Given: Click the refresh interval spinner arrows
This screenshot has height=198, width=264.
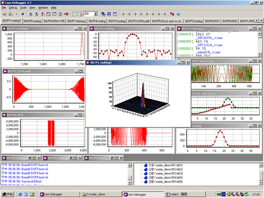Looking at the screenshot, I should coord(96,14).
